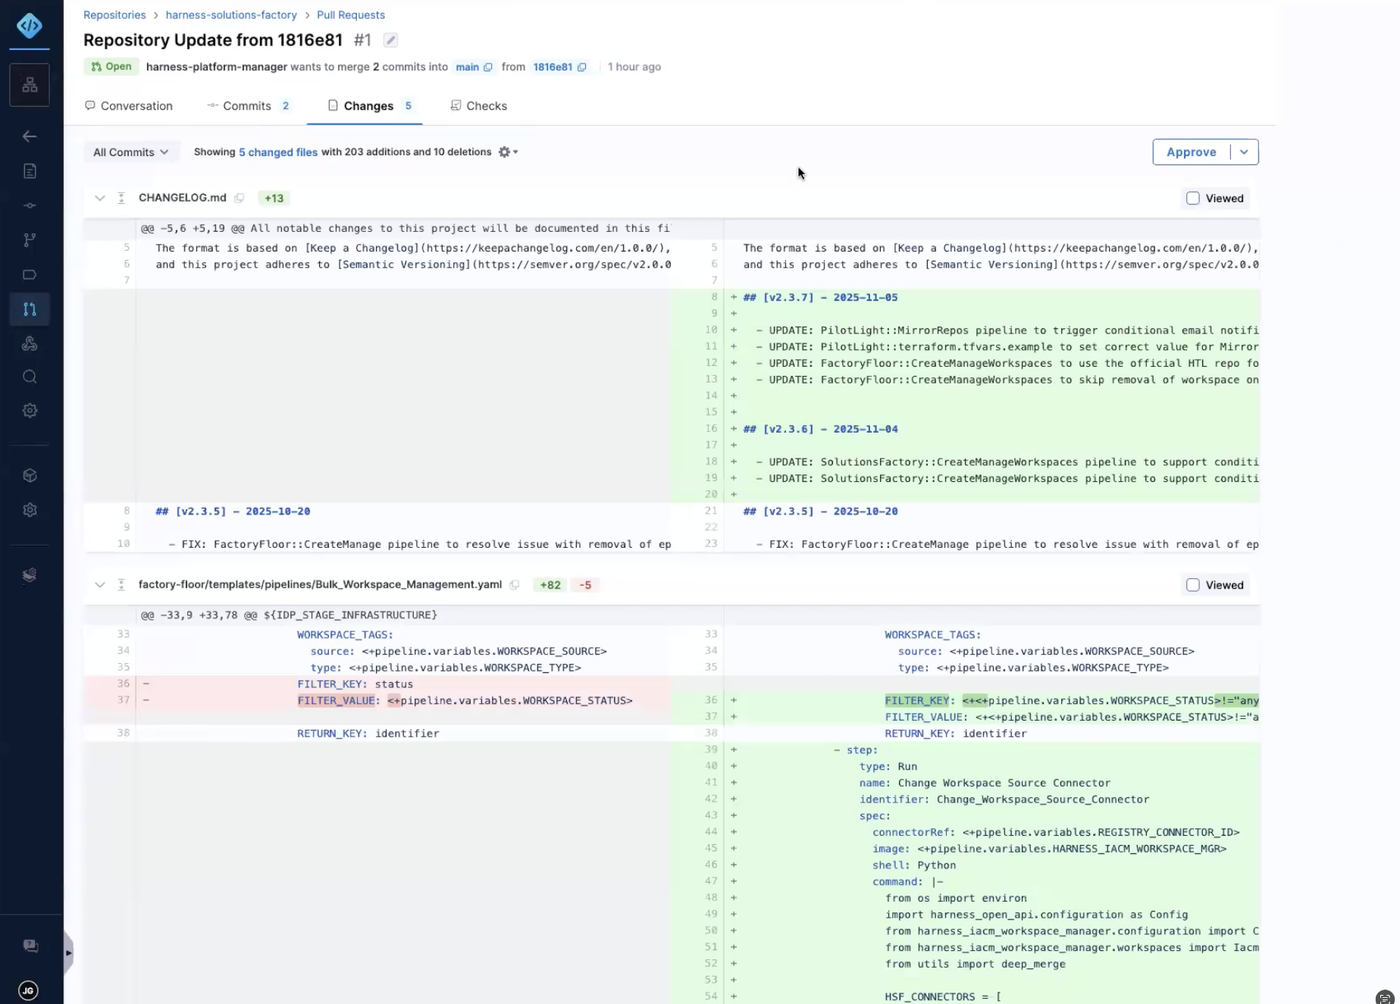Viewport: 1400px width, 1004px height.
Task: Open diff settings gear dropdown
Action: point(508,152)
